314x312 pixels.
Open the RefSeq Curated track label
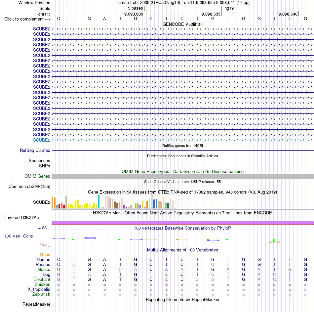point(35,151)
